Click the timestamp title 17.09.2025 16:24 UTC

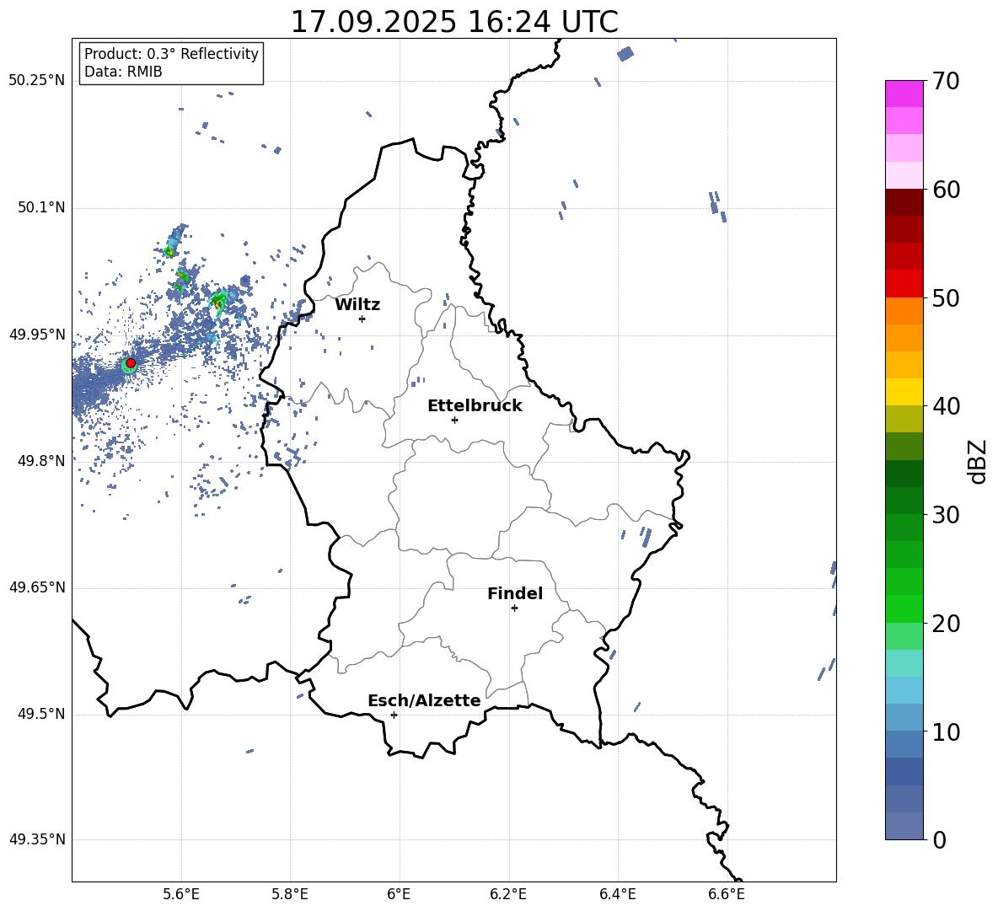tap(453, 22)
